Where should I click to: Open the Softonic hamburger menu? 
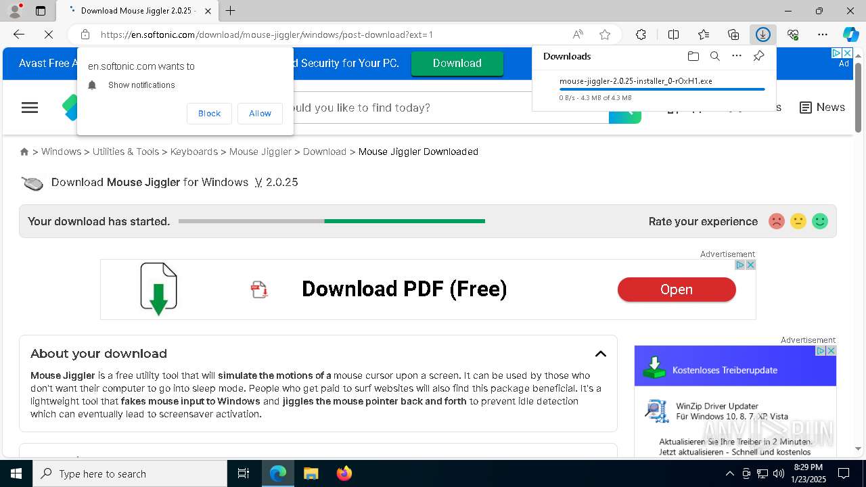(x=30, y=108)
